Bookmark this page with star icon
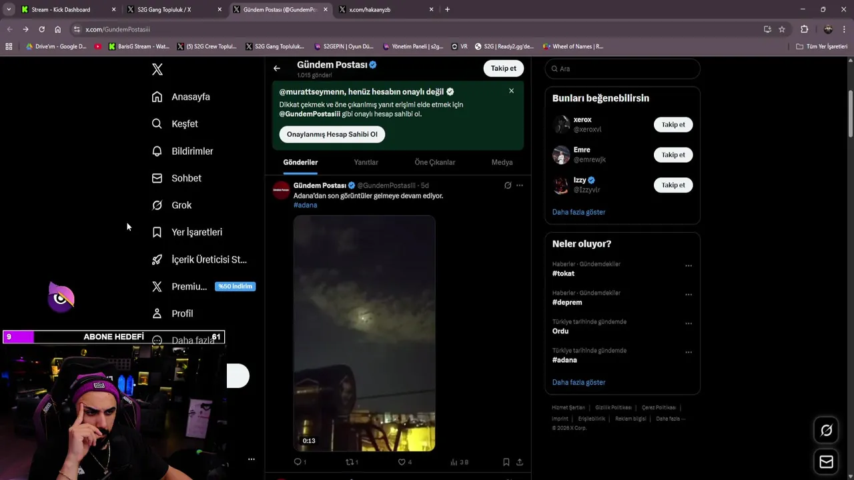 [x=782, y=29]
